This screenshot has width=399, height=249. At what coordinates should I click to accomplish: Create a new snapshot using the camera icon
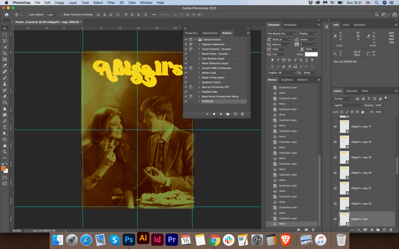click(x=306, y=230)
